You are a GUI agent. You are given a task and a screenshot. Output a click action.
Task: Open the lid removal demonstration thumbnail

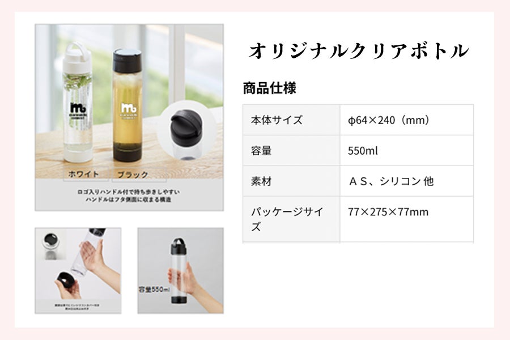(x=78, y=271)
